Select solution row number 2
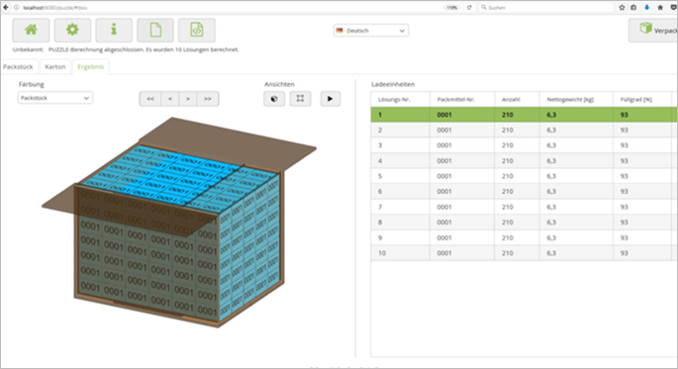678x369 pixels. pyautogui.click(x=524, y=130)
